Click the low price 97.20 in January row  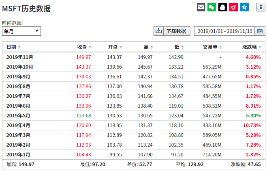pos(177,154)
